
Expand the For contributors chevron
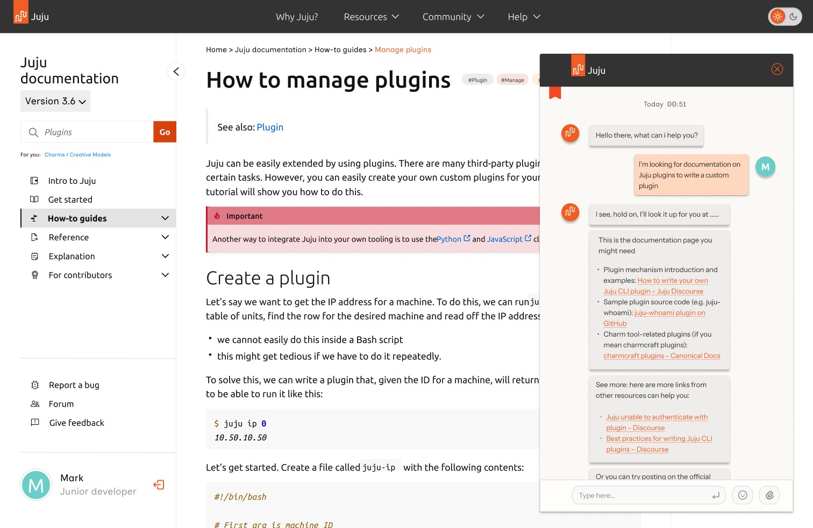click(x=165, y=275)
